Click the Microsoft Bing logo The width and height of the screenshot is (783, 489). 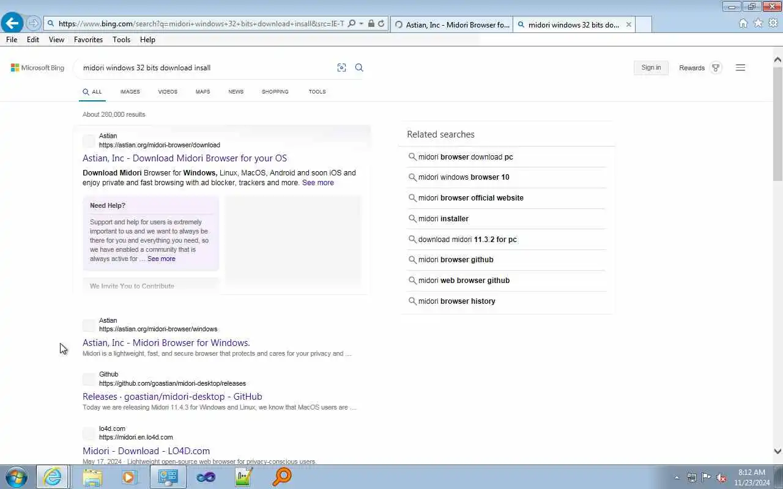point(37,68)
